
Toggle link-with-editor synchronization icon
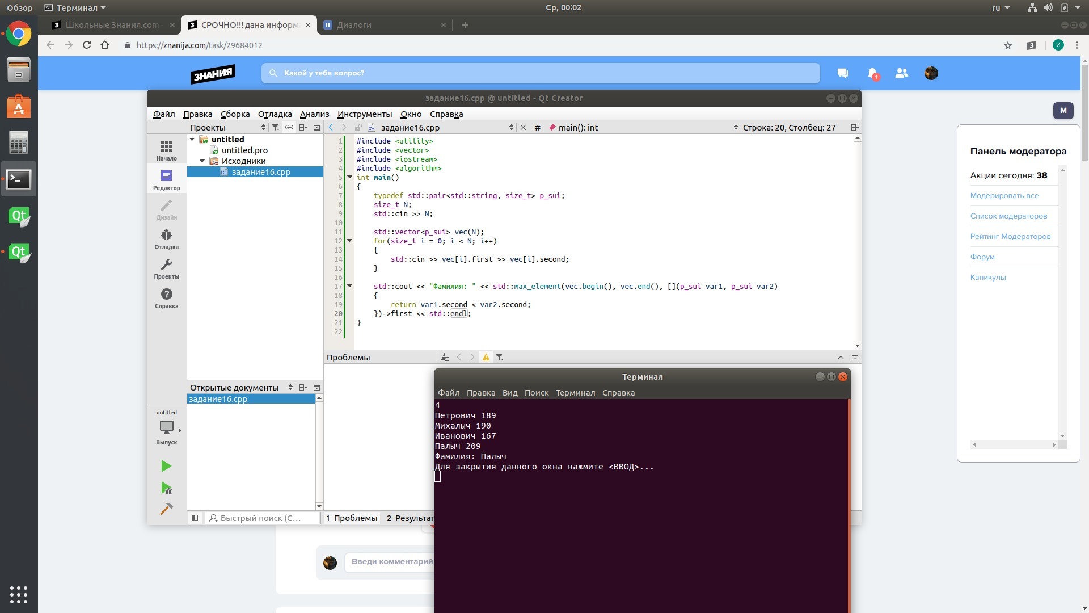289,128
